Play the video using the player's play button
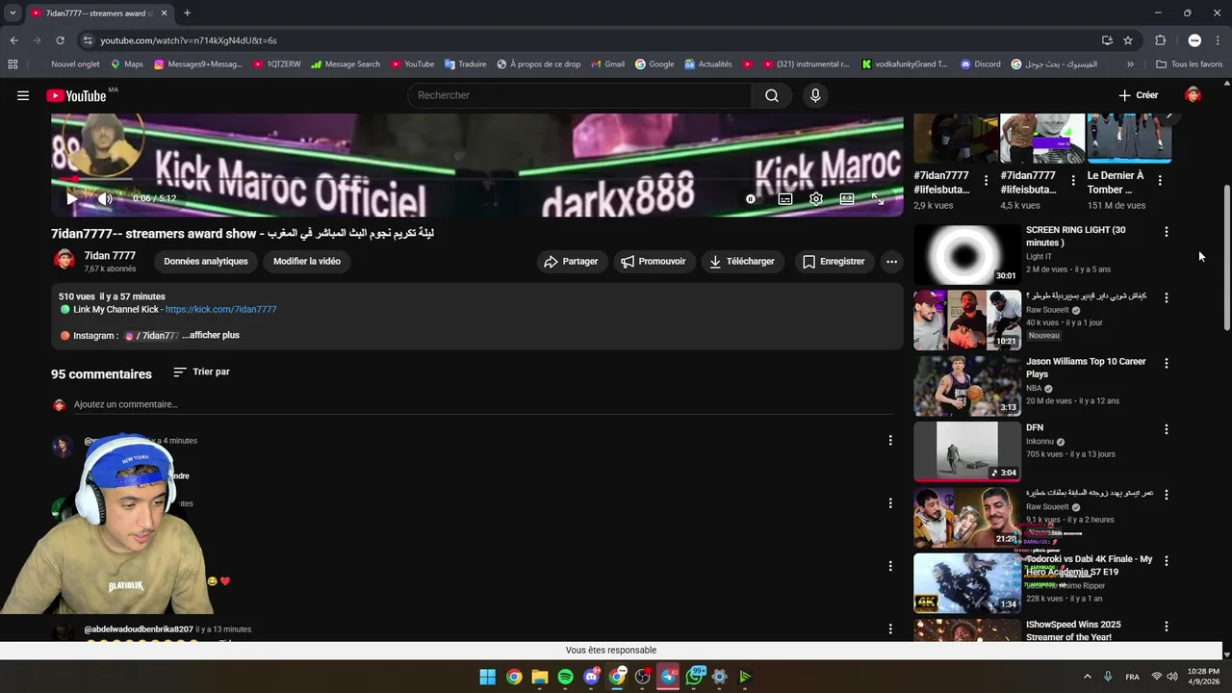The height and width of the screenshot is (693, 1232). 72,198
